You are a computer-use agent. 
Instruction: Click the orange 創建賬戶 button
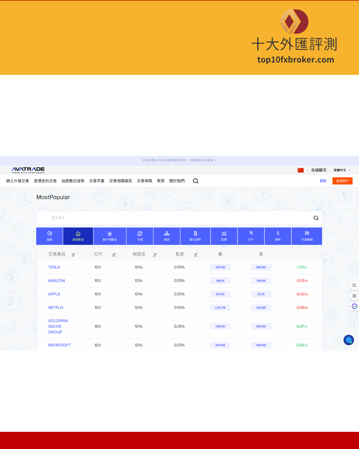pyautogui.click(x=342, y=181)
